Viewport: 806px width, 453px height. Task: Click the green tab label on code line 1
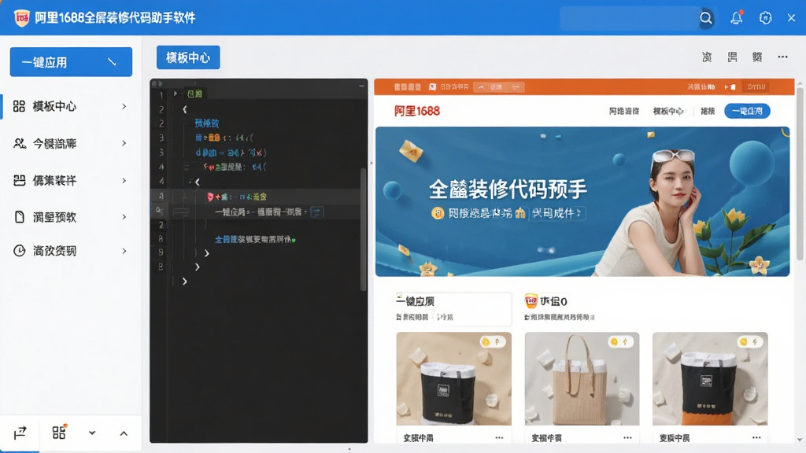195,94
